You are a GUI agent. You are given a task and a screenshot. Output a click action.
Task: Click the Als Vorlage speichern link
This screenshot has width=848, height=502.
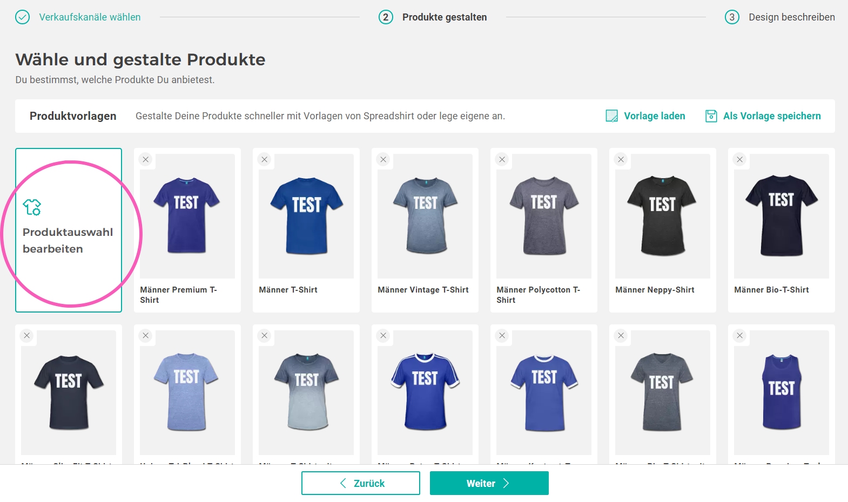click(772, 116)
